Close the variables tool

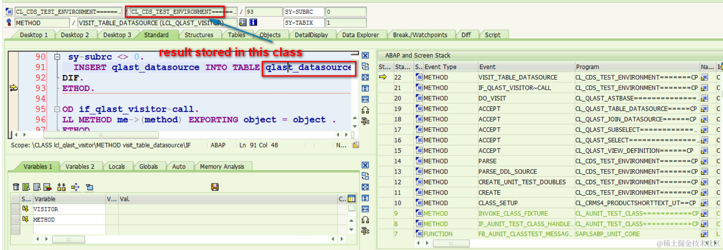[x=365, y=165]
